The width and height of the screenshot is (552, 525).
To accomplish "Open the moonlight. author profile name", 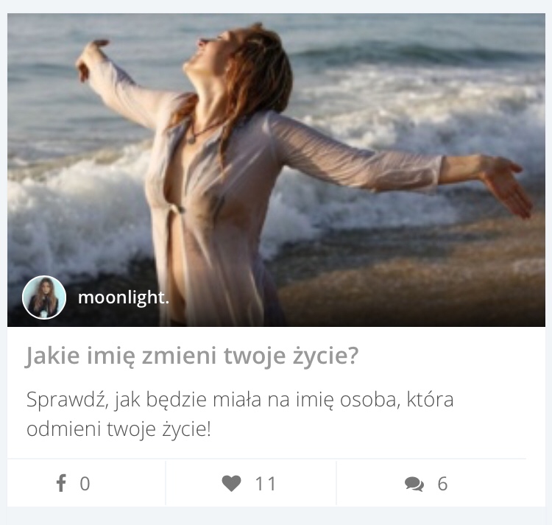I will coord(123,297).
